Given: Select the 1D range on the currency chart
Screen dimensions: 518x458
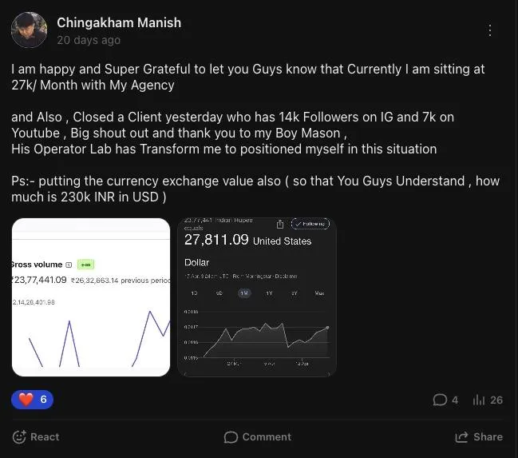Looking at the screenshot, I should tap(194, 293).
